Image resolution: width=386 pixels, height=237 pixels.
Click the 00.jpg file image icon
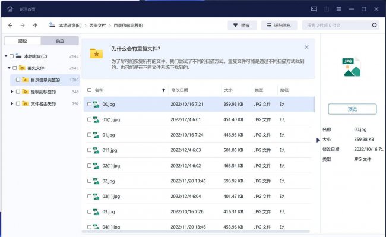coord(96,104)
